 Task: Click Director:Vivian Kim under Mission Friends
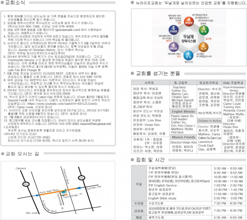click(183, 142)
